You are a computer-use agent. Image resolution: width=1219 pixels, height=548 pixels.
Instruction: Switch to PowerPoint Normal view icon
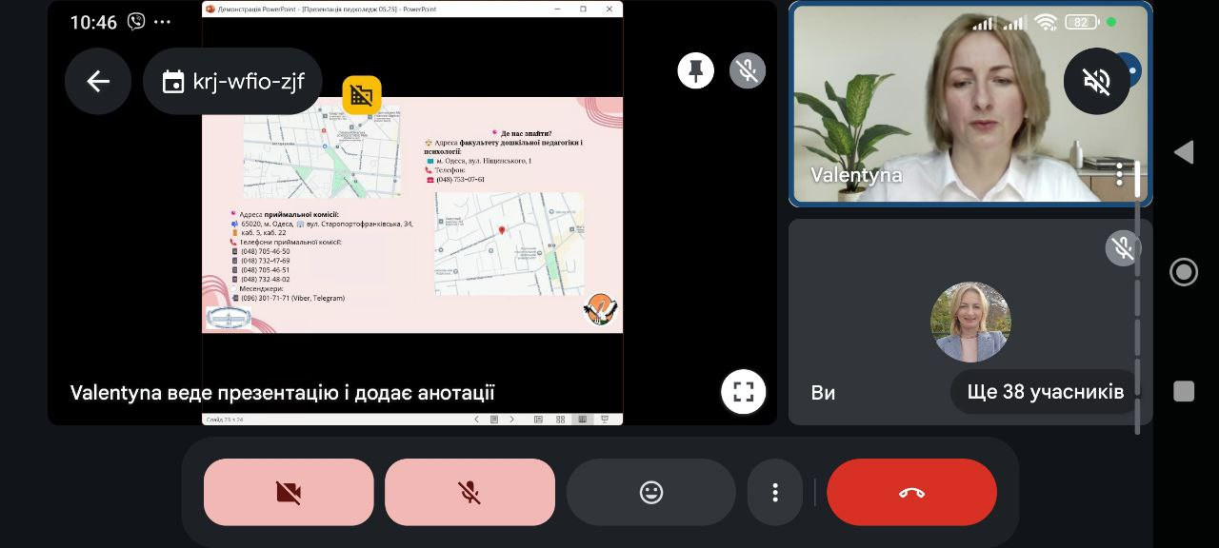click(538, 420)
